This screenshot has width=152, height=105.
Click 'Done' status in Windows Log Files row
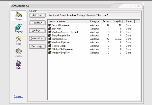[129, 53]
